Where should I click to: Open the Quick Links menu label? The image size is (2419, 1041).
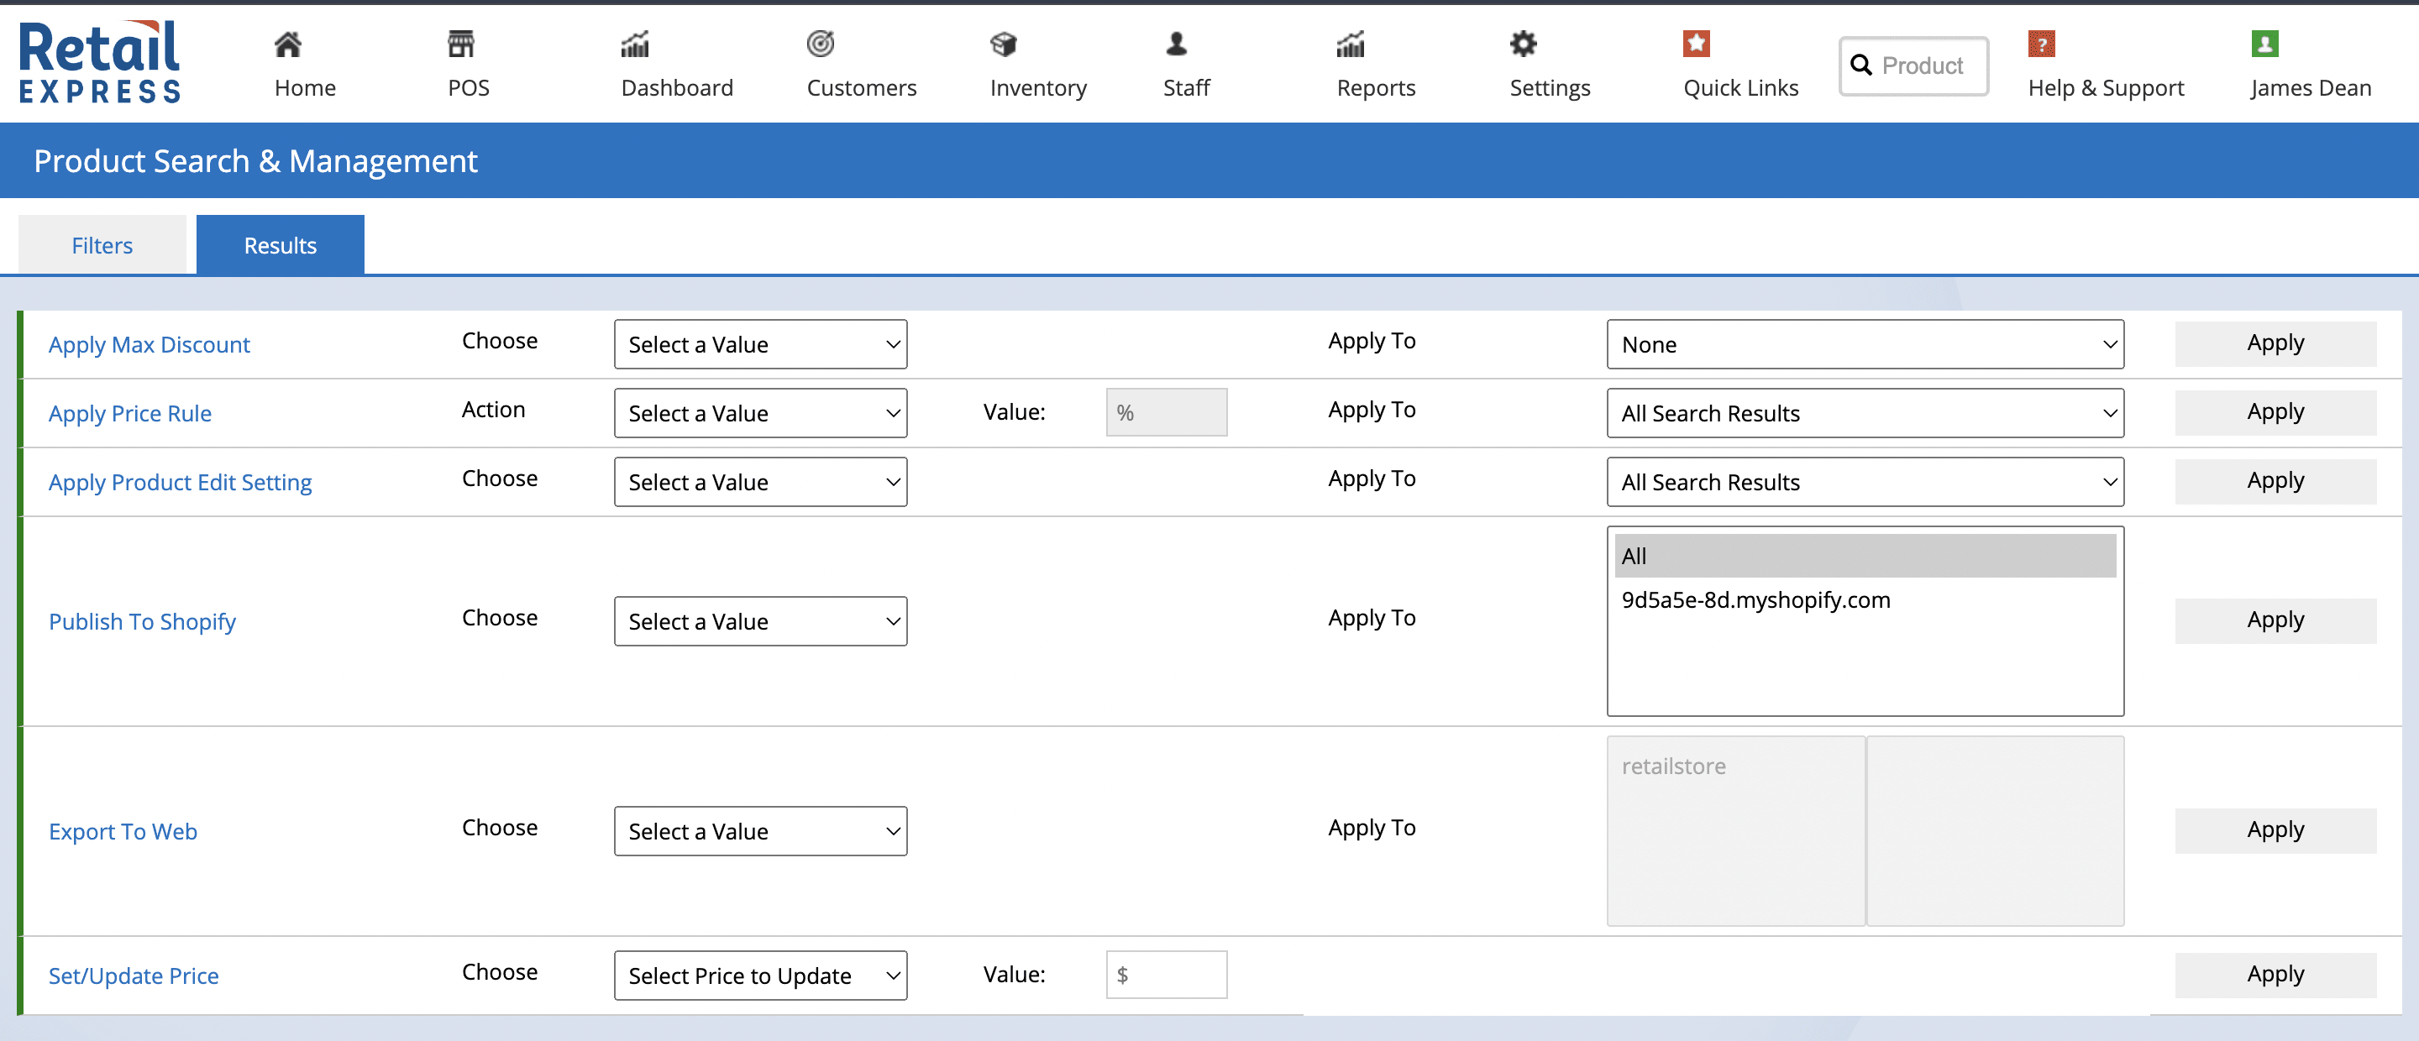[1740, 88]
